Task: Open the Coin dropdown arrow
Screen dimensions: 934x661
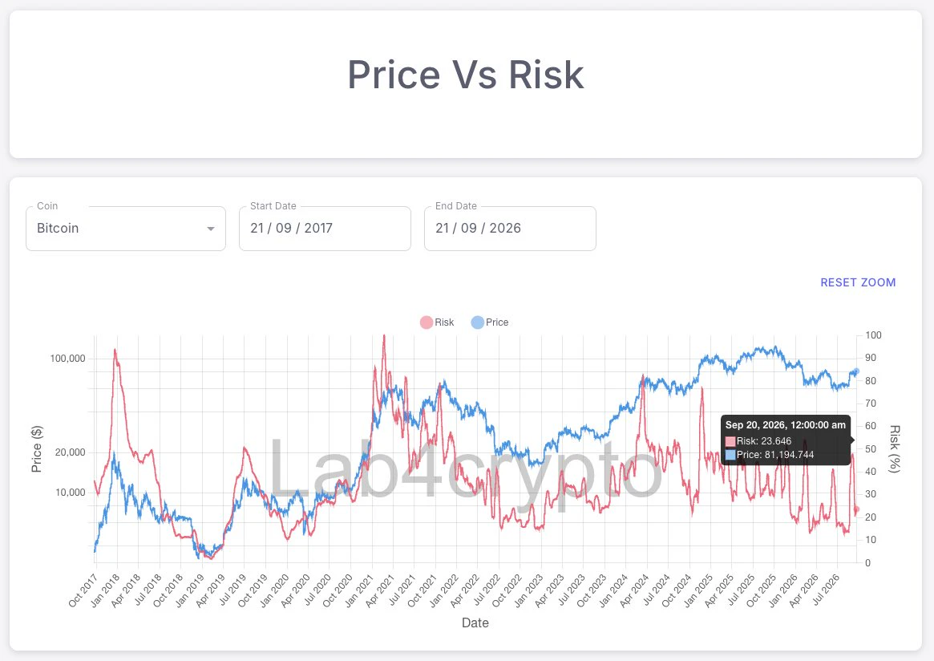Action: pyautogui.click(x=210, y=229)
